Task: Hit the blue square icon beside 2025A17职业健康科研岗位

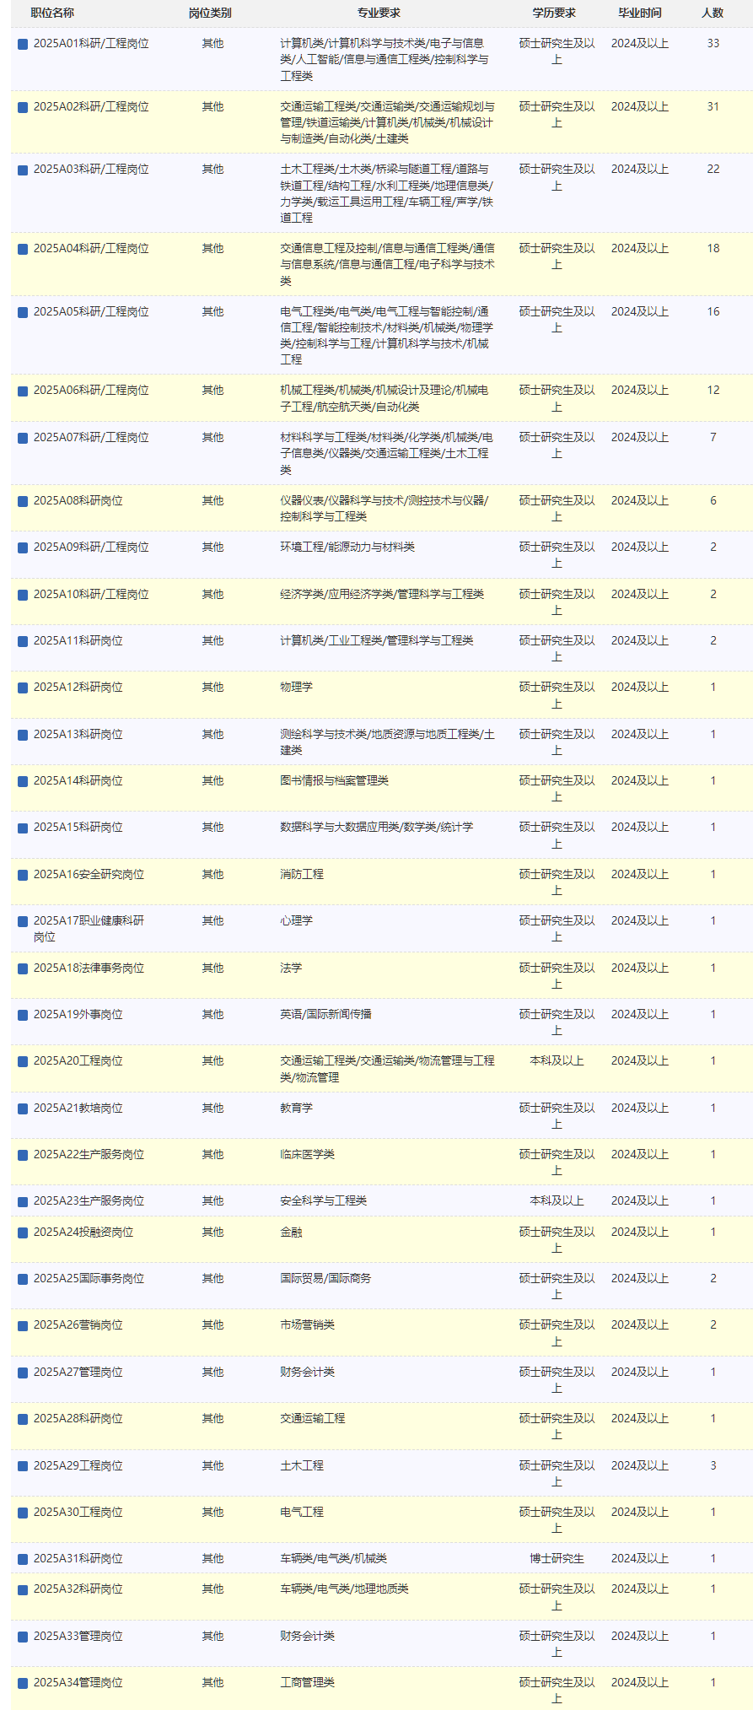Action: pyautogui.click(x=23, y=921)
